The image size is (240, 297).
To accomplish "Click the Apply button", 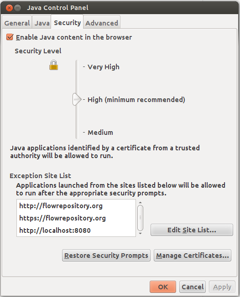I will pos(222,287).
